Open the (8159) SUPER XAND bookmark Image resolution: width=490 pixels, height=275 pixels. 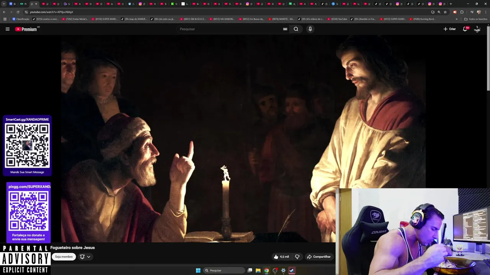[105, 19]
